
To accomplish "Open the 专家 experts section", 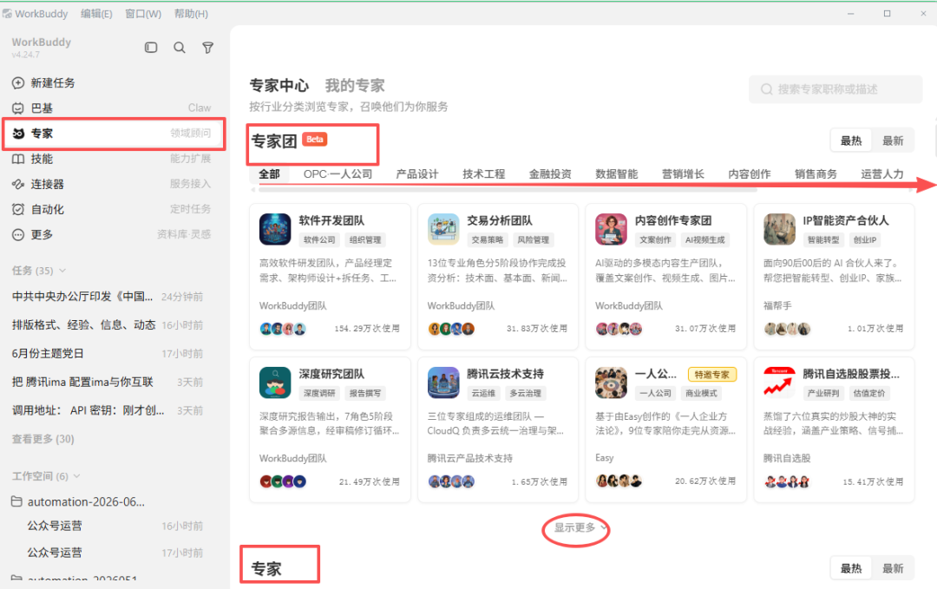I will point(114,134).
